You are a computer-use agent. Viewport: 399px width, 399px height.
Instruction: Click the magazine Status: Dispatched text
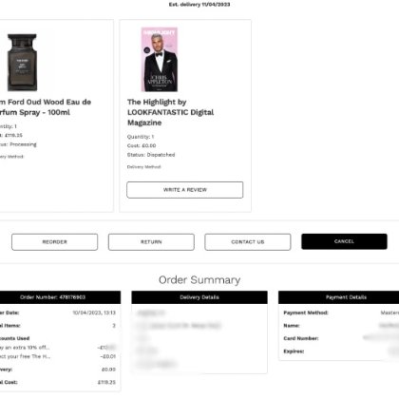tap(151, 155)
